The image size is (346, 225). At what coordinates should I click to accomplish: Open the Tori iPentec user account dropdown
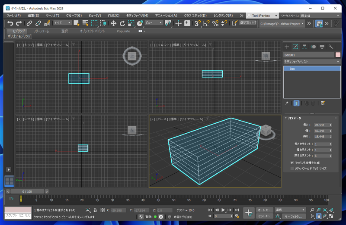(263, 16)
